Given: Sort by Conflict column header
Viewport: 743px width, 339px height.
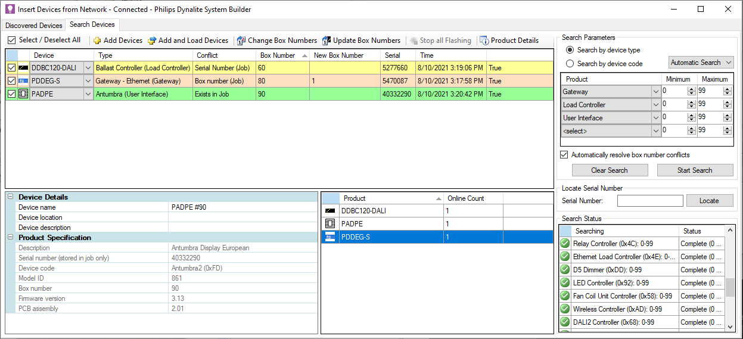Looking at the screenshot, I should (x=224, y=55).
